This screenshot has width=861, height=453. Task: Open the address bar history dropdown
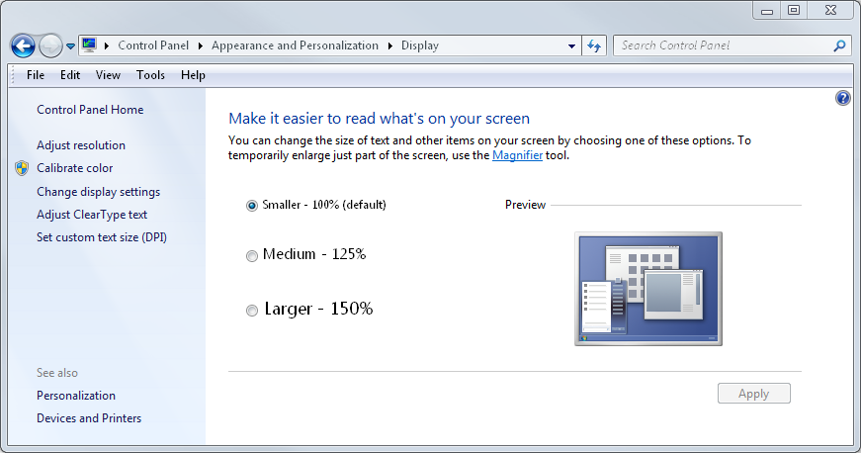coord(571,46)
